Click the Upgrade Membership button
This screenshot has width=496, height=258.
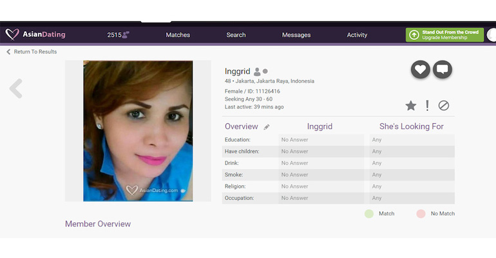444,35
